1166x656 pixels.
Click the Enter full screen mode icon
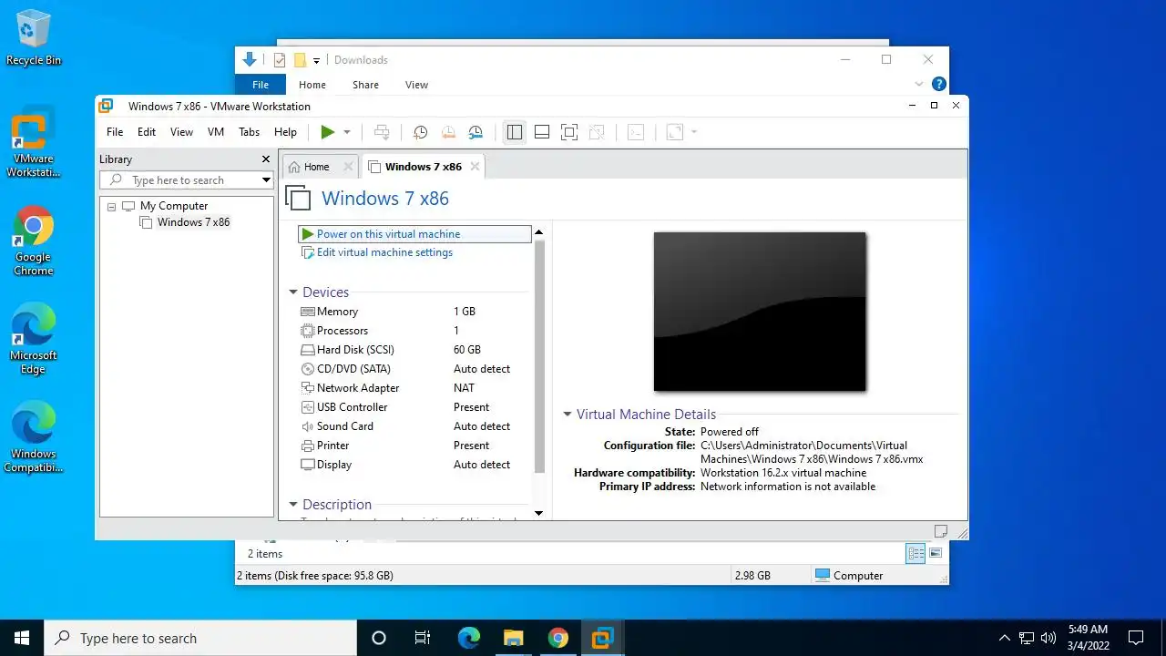tap(569, 132)
